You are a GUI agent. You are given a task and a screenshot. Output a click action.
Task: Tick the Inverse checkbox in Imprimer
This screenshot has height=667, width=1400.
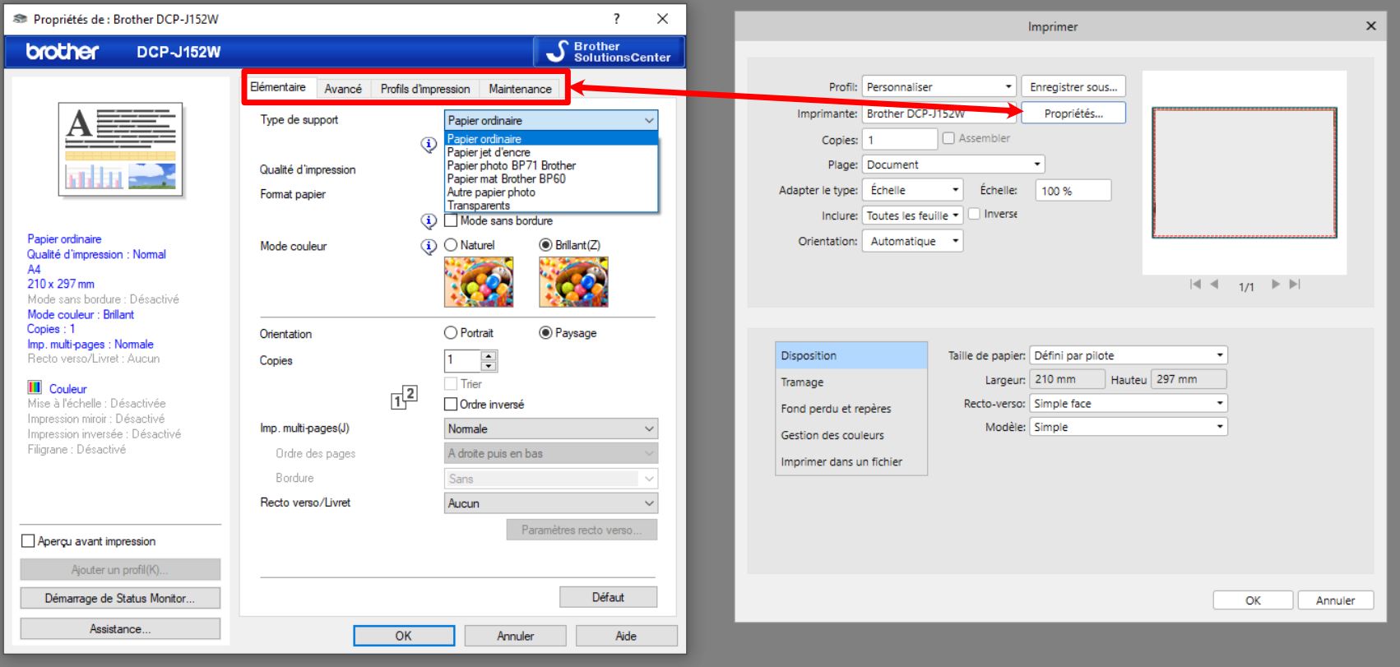click(974, 214)
